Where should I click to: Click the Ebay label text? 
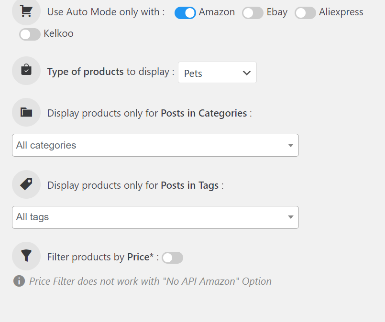(x=277, y=12)
